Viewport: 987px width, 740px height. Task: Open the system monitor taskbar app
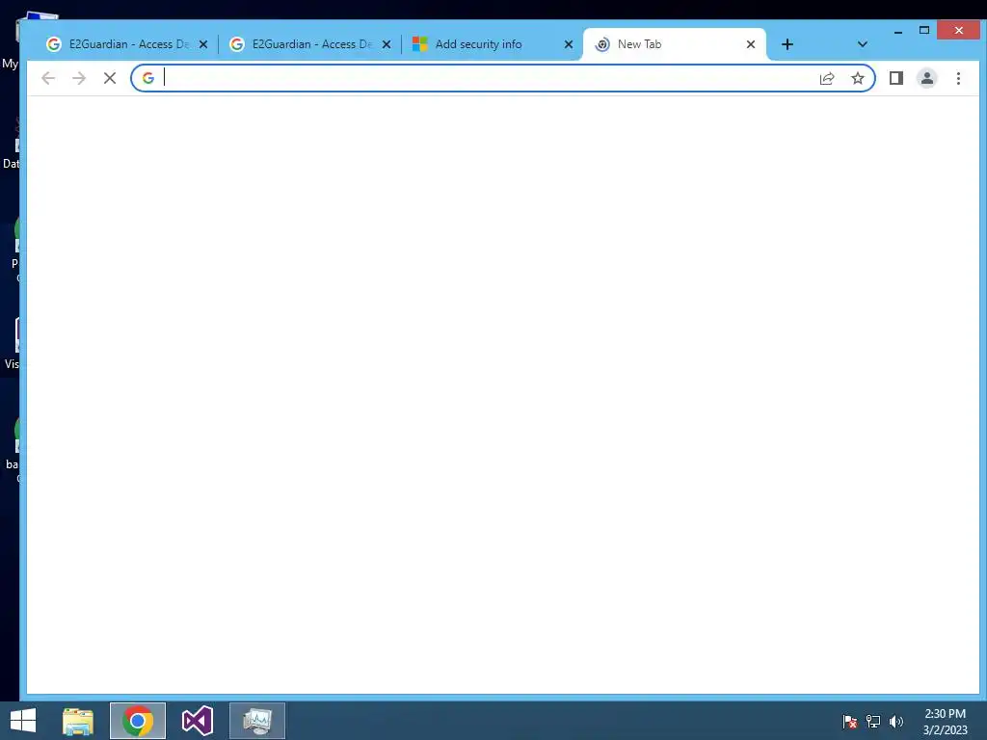click(x=257, y=721)
